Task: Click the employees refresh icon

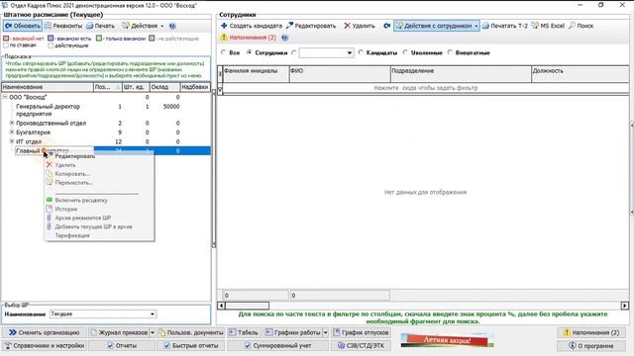Action: click(387, 26)
